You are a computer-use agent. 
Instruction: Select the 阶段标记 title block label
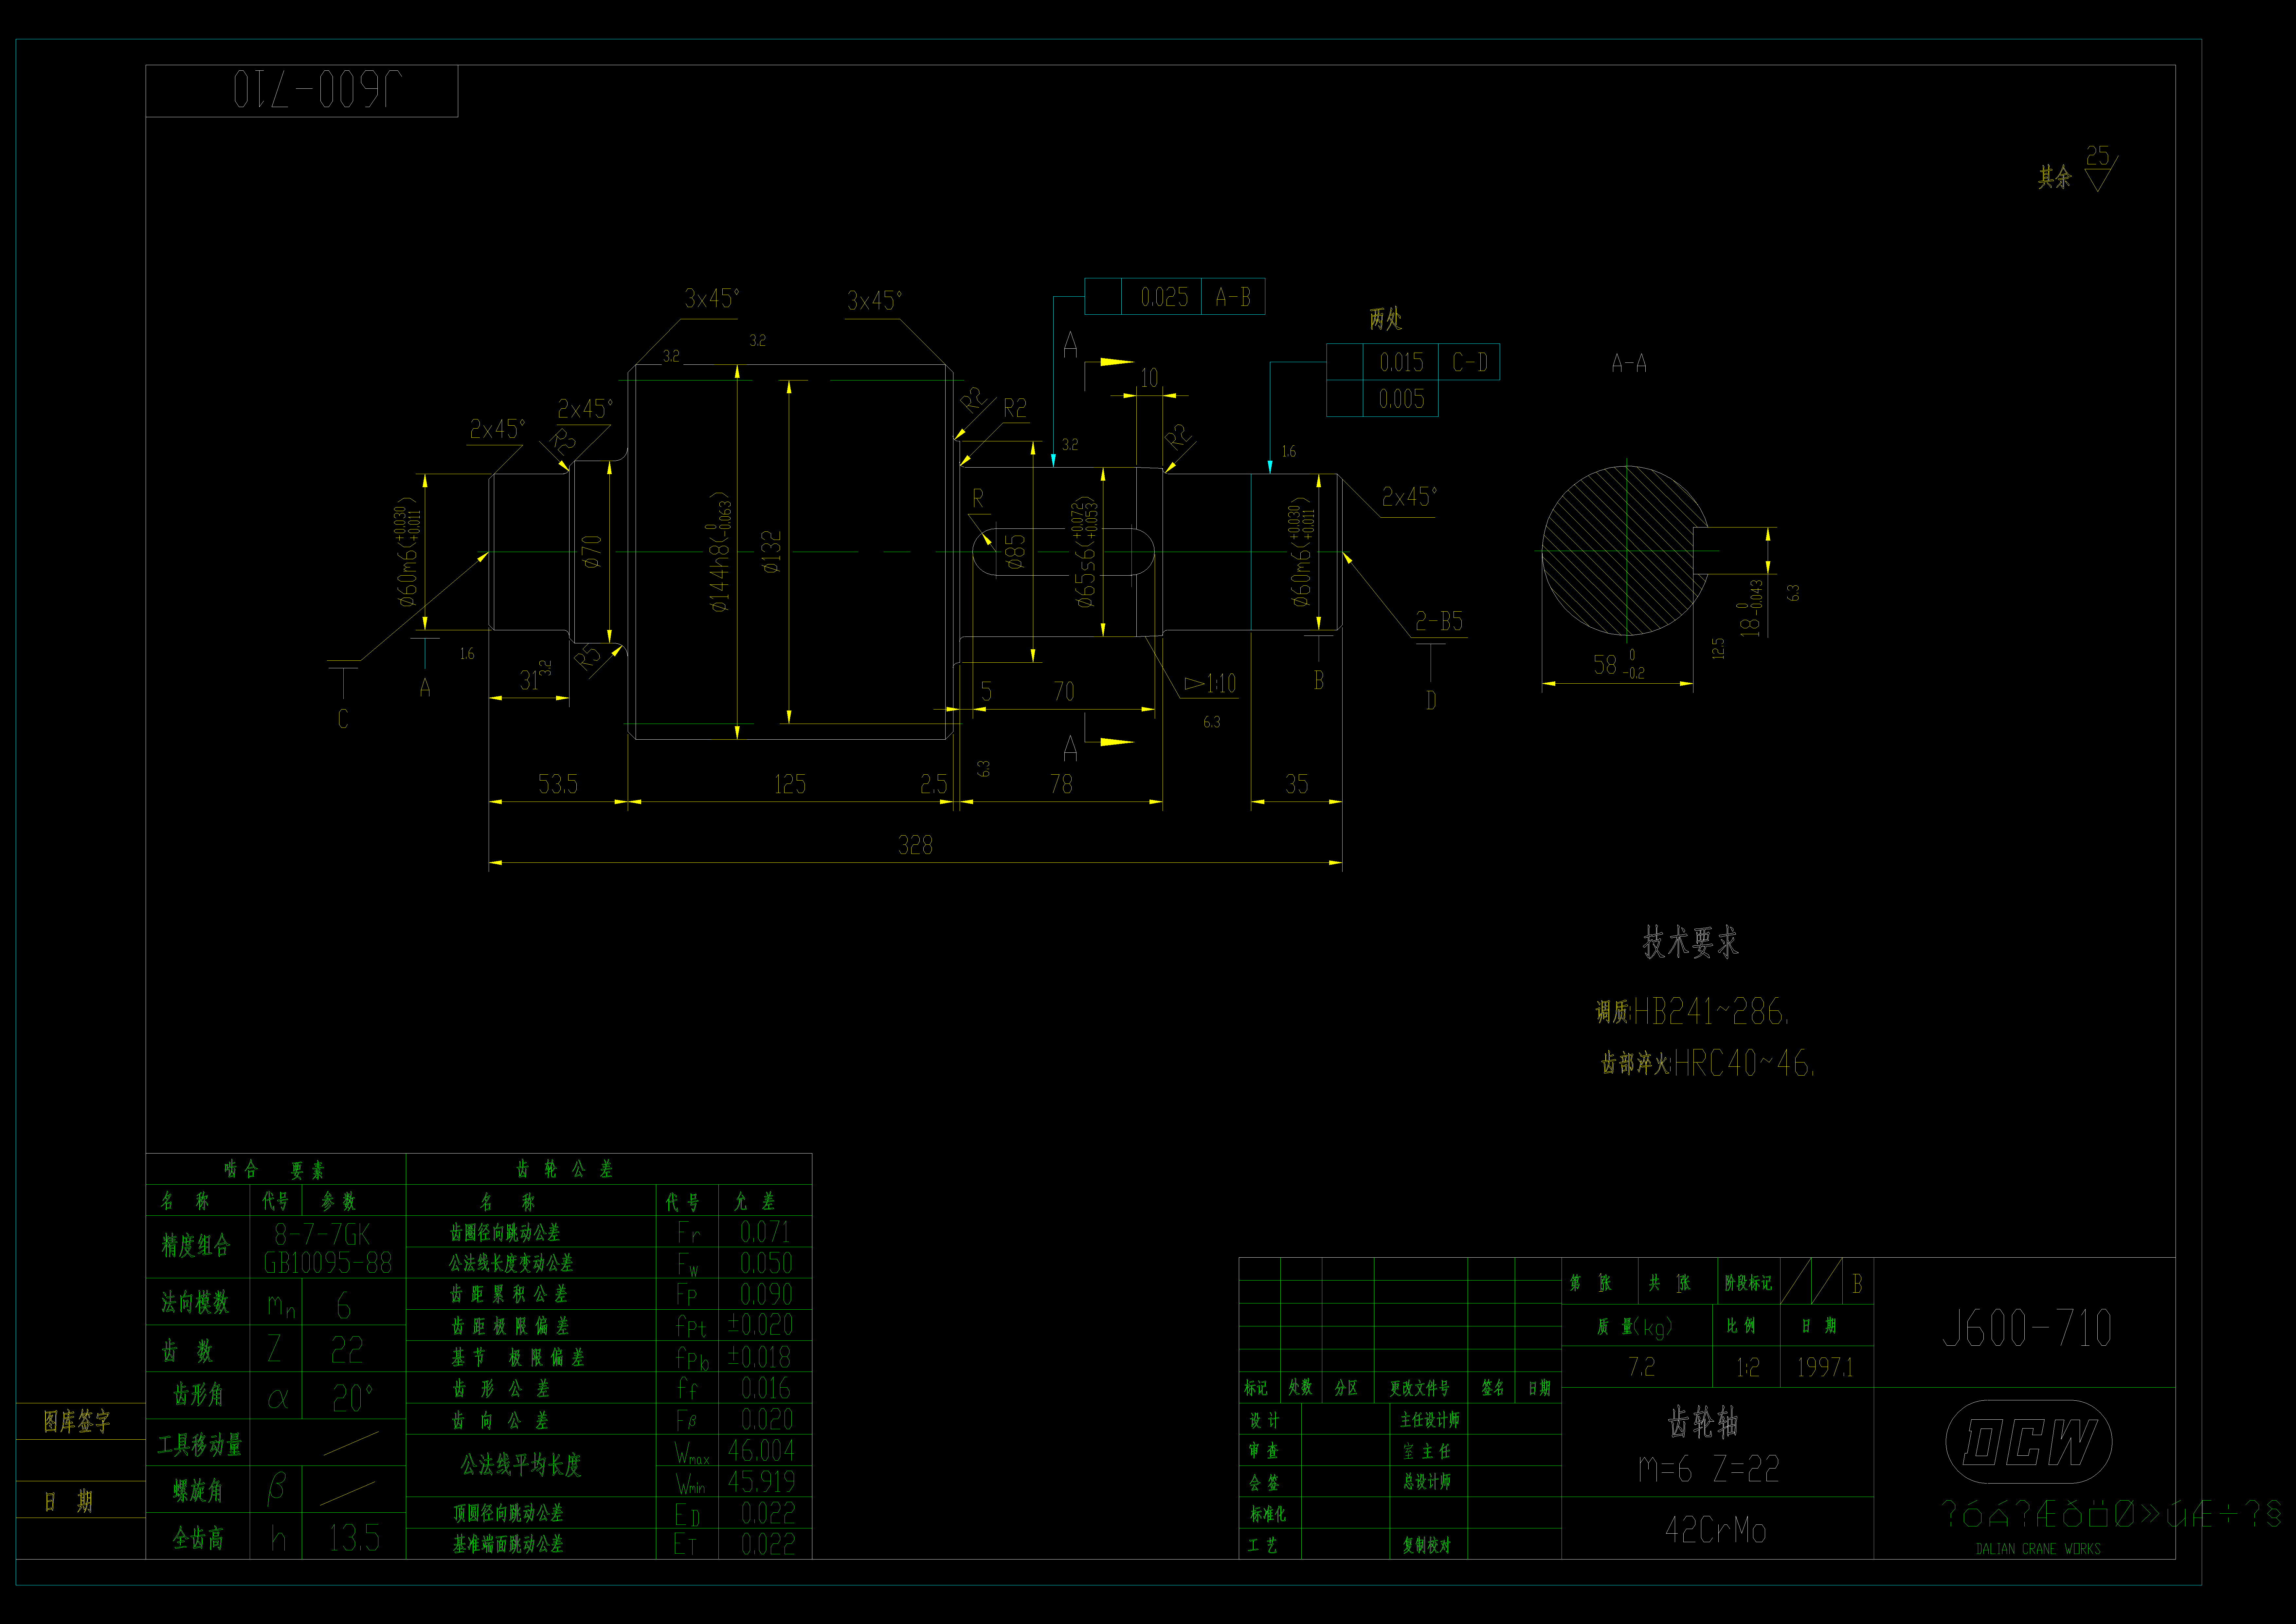[x=1748, y=1283]
